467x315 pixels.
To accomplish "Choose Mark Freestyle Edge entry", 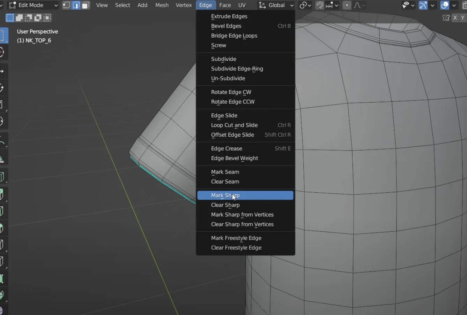I will pyautogui.click(x=245, y=238).
